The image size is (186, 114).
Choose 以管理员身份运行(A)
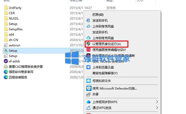pyautogui.click(x=107, y=44)
